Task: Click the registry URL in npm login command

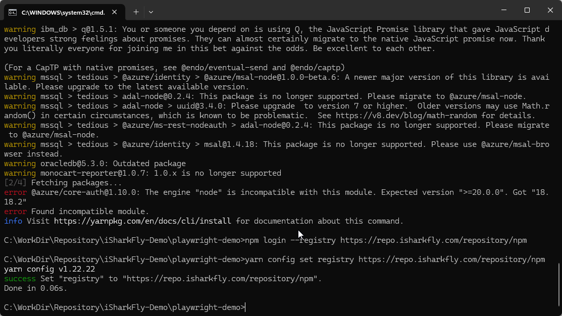Action: [433, 240]
